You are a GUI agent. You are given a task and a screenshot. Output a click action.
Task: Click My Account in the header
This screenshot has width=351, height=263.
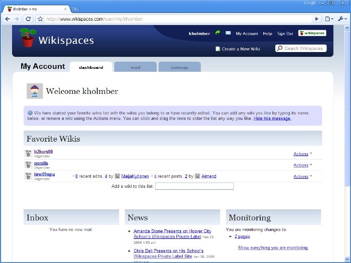point(247,34)
